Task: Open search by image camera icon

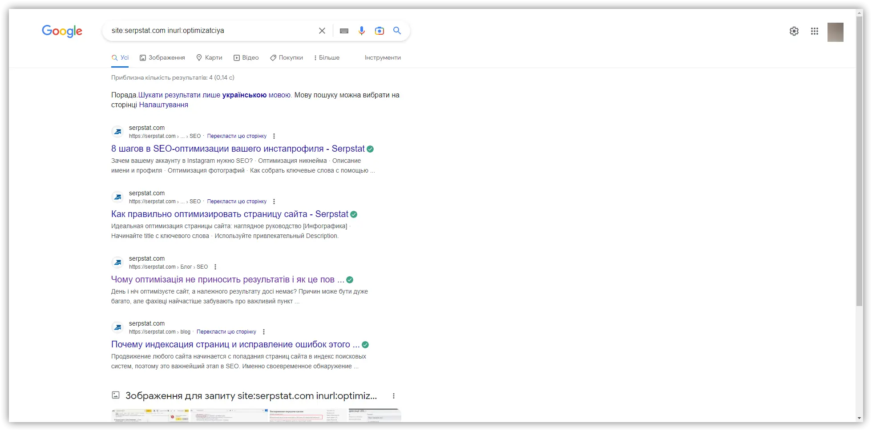Action: point(379,31)
